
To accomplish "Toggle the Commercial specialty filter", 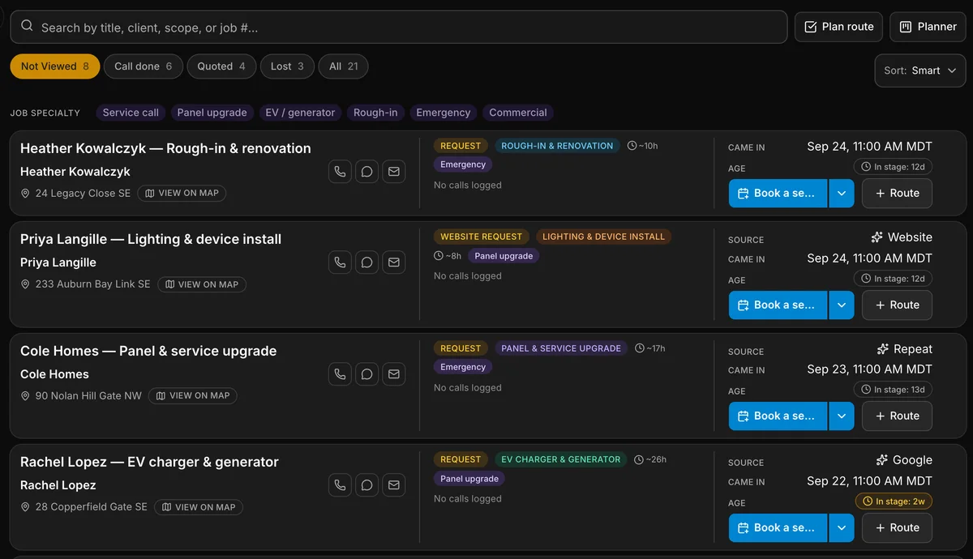I will [x=518, y=113].
